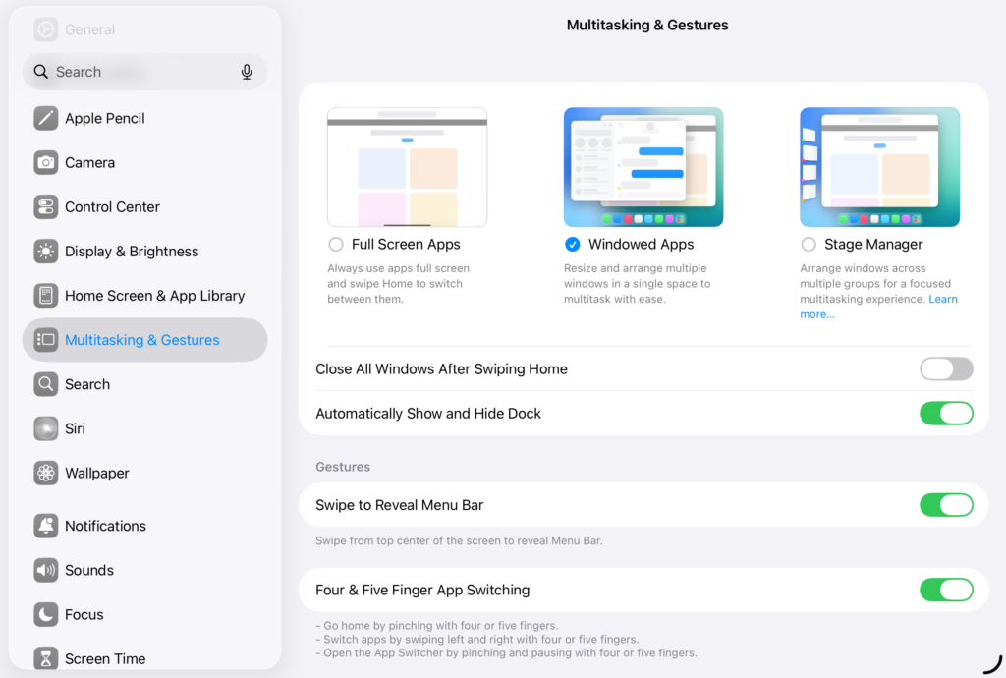Open Notifications from the sidebar
Image resolution: width=1006 pixels, height=678 pixels.
tap(45, 526)
